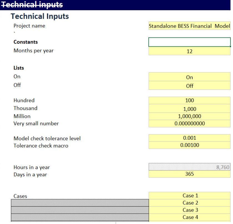
Task: Select the empty green-outlined cell beside Constants
Action: [x=189, y=42]
